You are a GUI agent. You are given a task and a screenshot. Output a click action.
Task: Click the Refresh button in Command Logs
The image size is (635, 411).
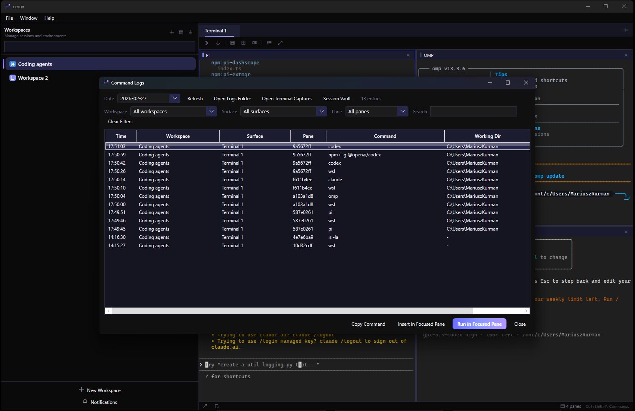point(195,99)
